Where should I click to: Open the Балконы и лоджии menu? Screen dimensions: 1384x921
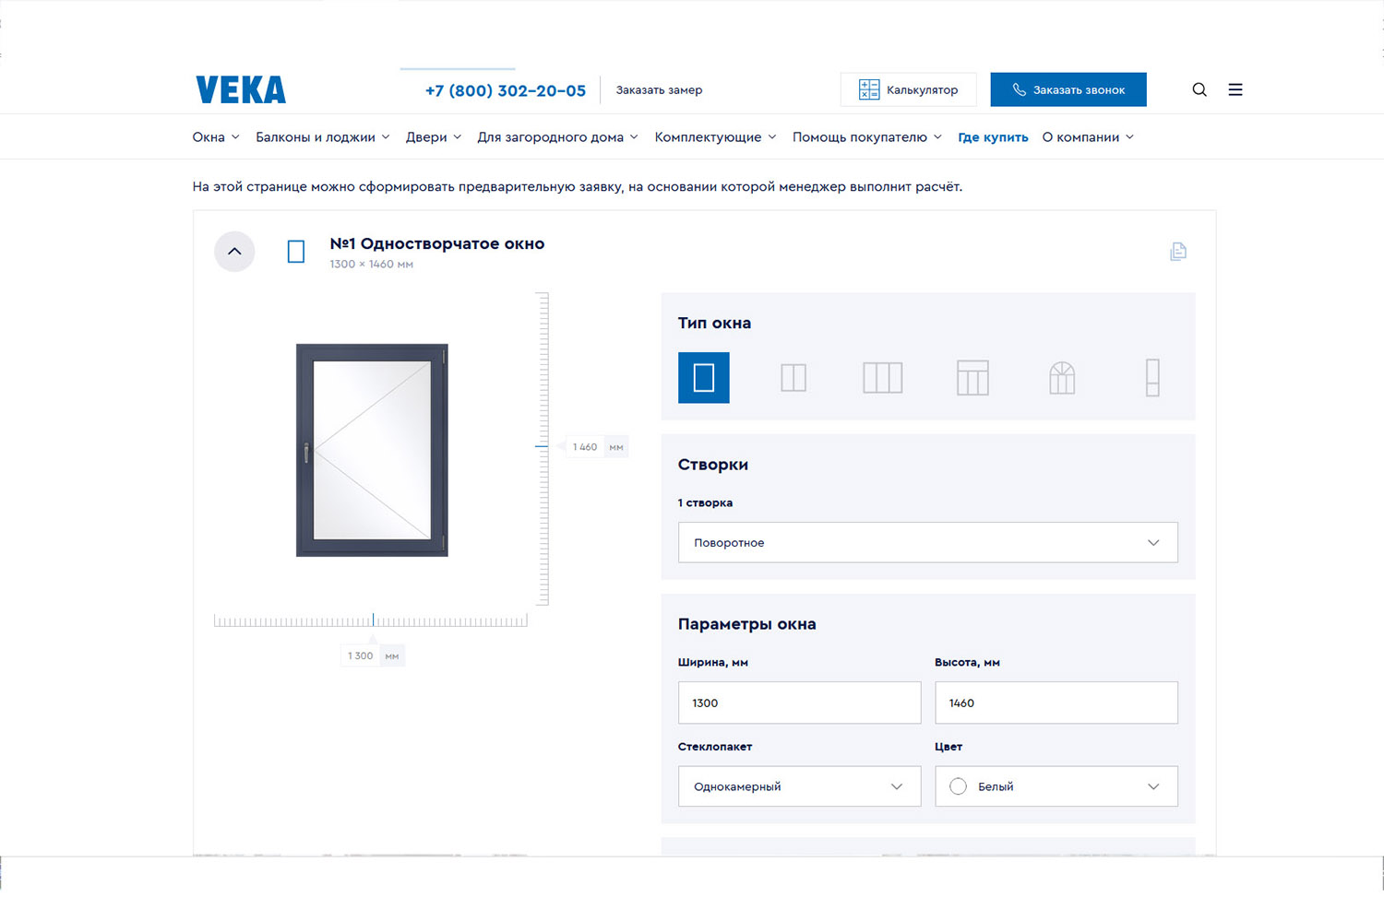coord(322,137)
